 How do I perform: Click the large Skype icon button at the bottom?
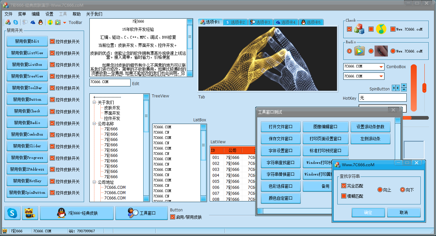[x=12, y=213]
